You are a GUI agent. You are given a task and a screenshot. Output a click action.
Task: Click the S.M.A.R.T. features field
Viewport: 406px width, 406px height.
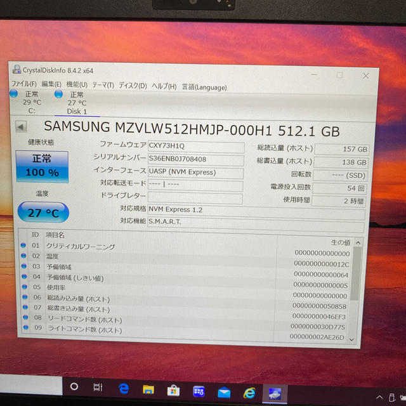tap(256, 224)
